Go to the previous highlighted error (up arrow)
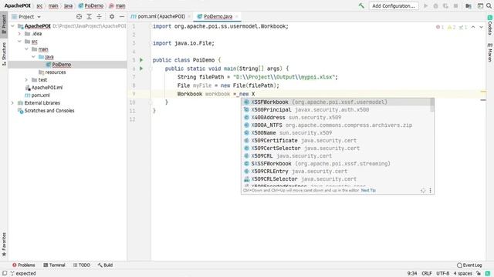The height and width of the screenshot is (277, 494). coord(473,28)
